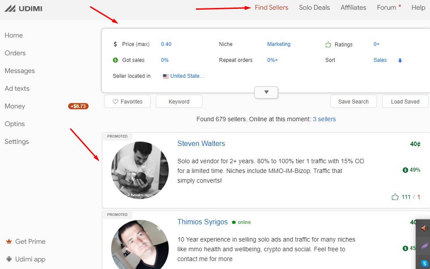Screen dimensions: 430x269
Task: Click the Found 679 sellers text
Action: [221, 119]
